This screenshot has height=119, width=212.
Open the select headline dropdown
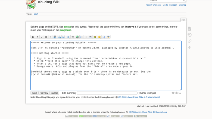coord(68,37)
